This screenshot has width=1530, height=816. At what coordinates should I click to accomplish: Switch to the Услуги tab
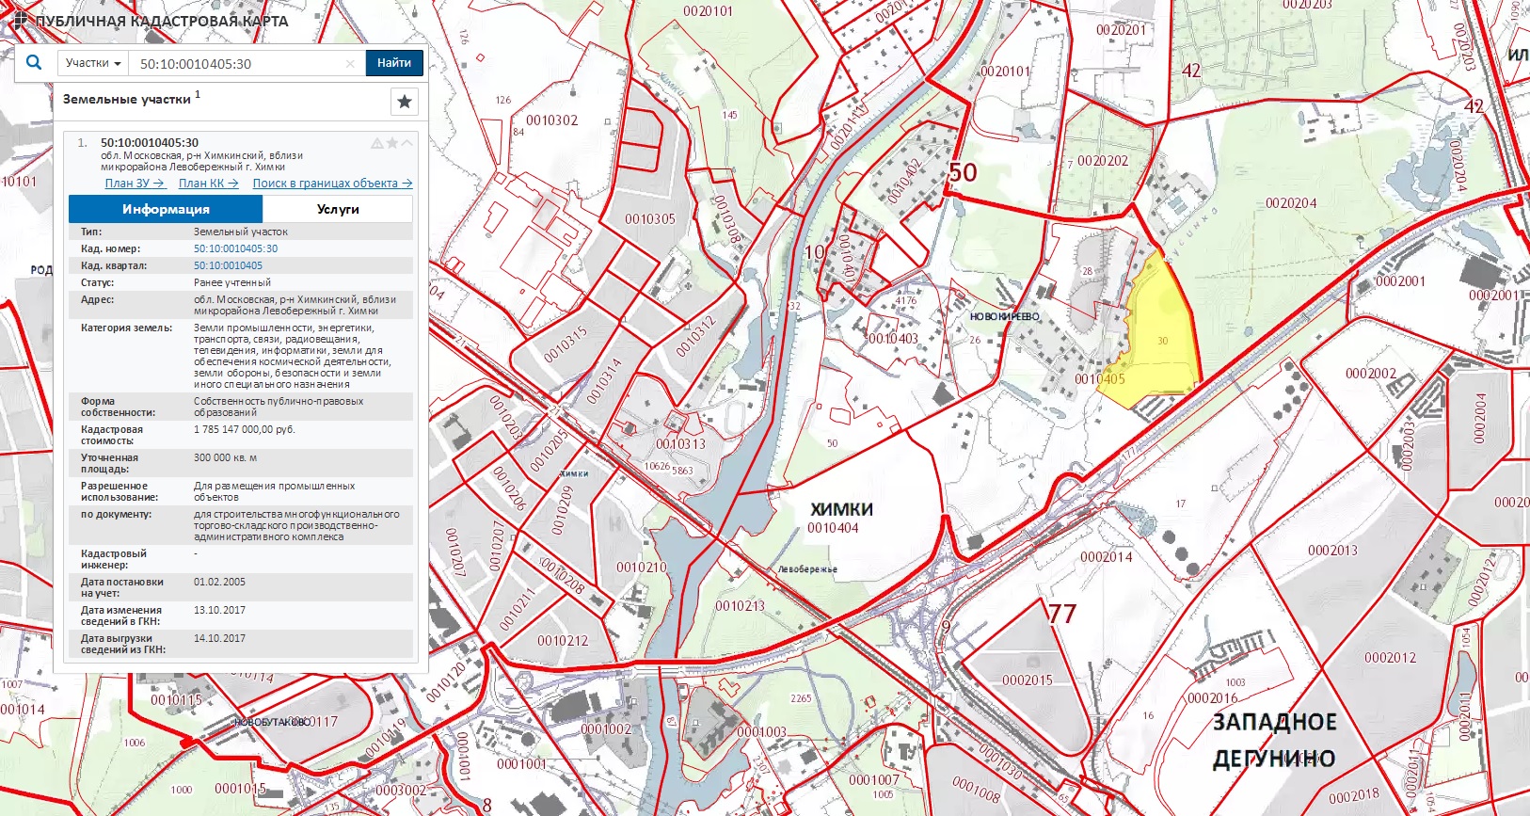[x=338, y=209]
